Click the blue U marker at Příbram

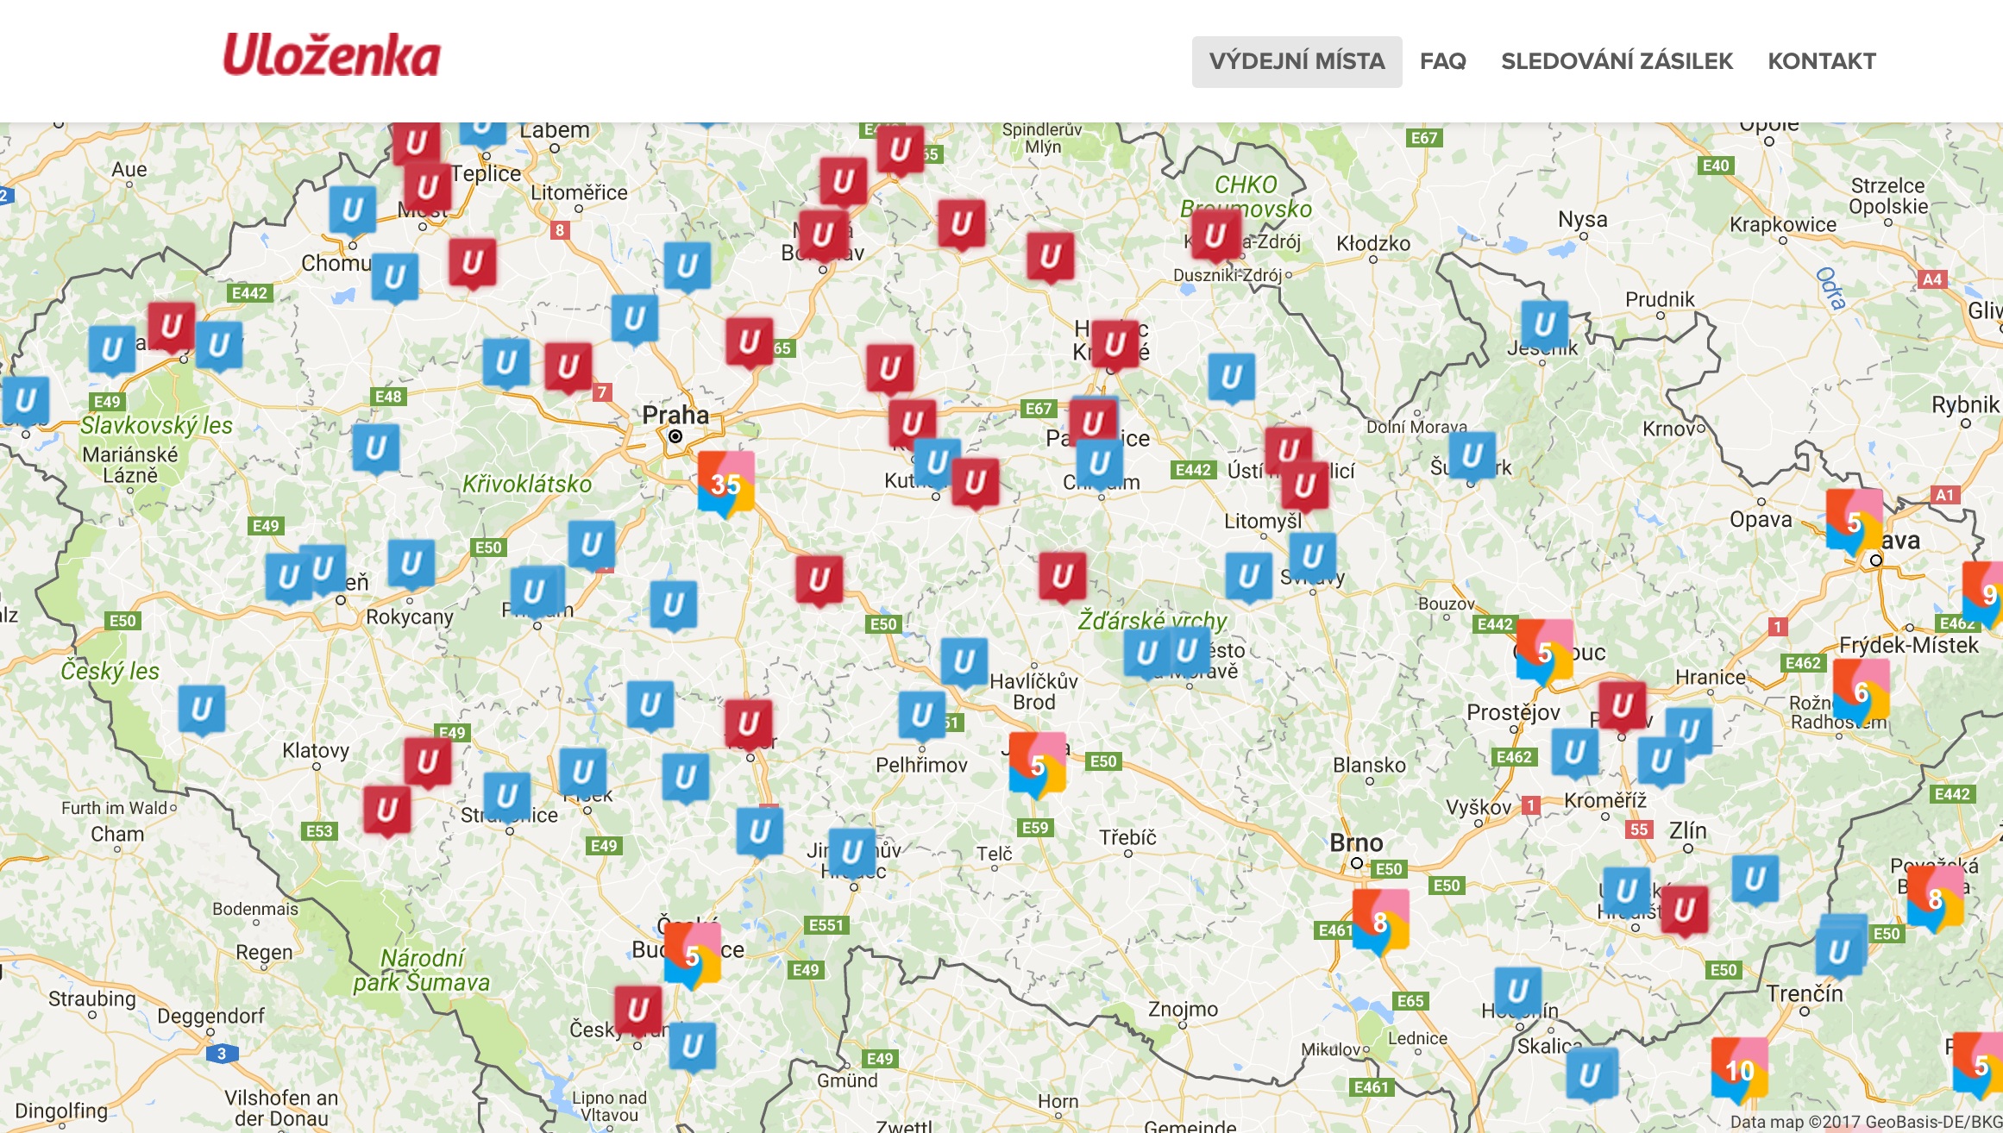(534, 592)
